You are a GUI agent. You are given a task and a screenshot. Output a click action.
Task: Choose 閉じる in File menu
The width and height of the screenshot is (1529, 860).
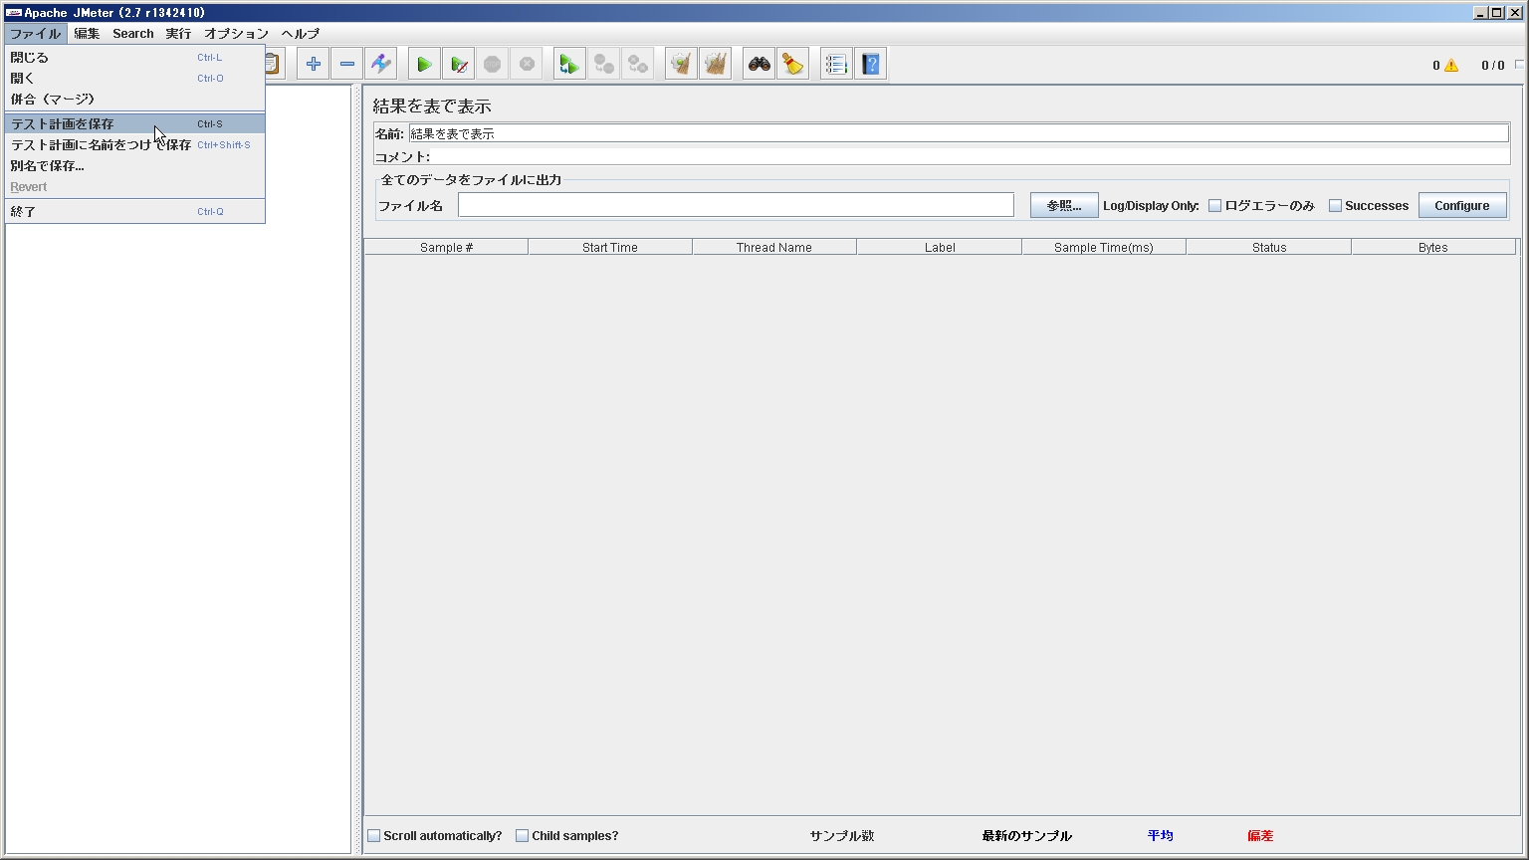coord(134,58)
